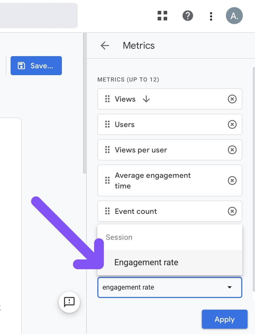Click the Session group header in suggestions
The height and width of the screenshot is (334, 255).
[119, 237]
